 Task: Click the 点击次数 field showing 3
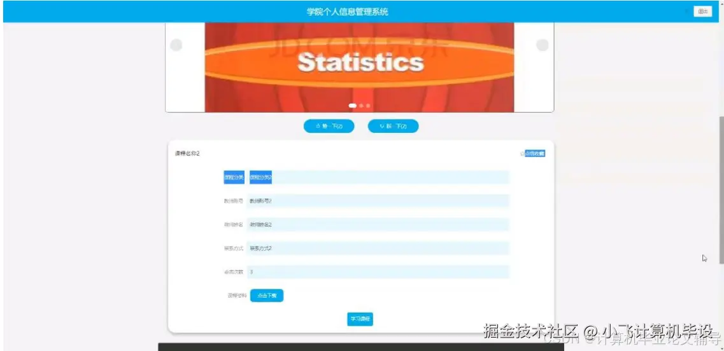[x=378, y=272]
